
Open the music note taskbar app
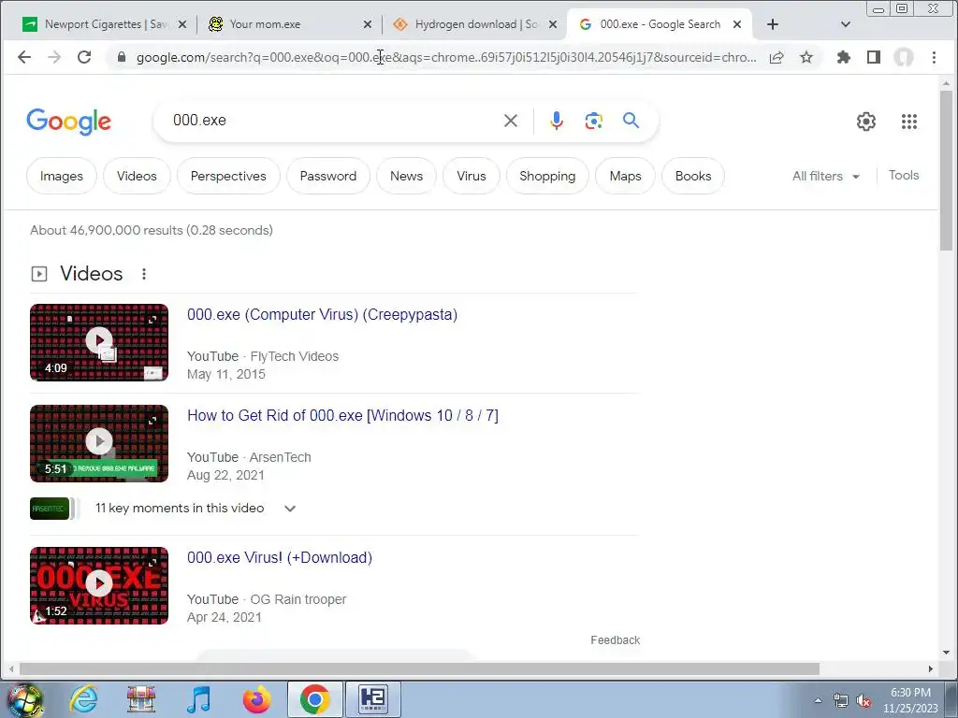pos(199,699)
